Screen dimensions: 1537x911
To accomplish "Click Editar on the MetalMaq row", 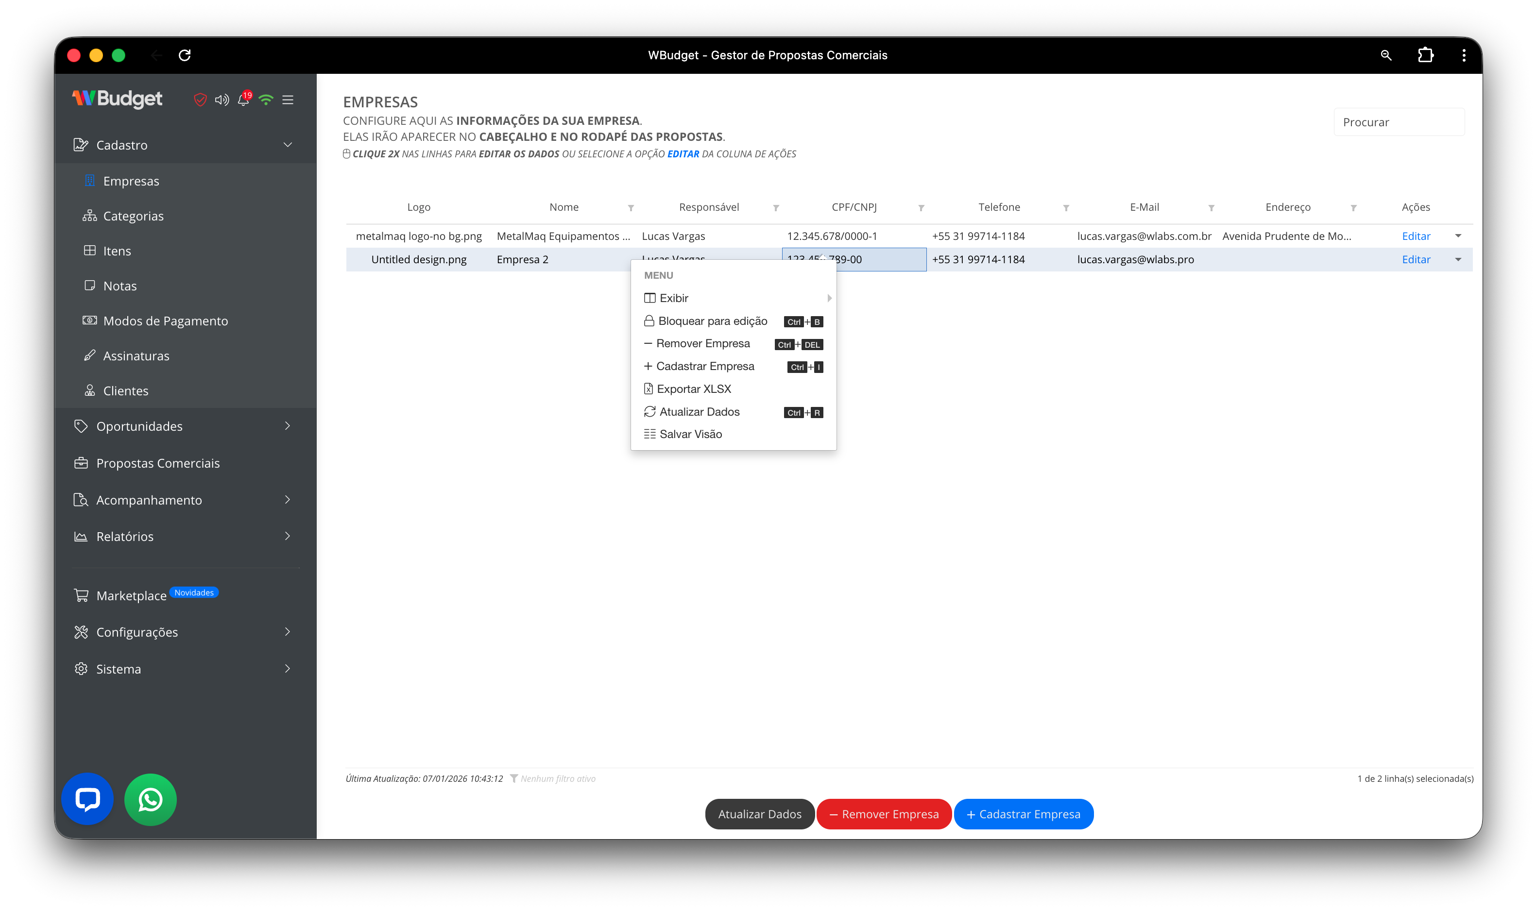I will [1416, 236].
